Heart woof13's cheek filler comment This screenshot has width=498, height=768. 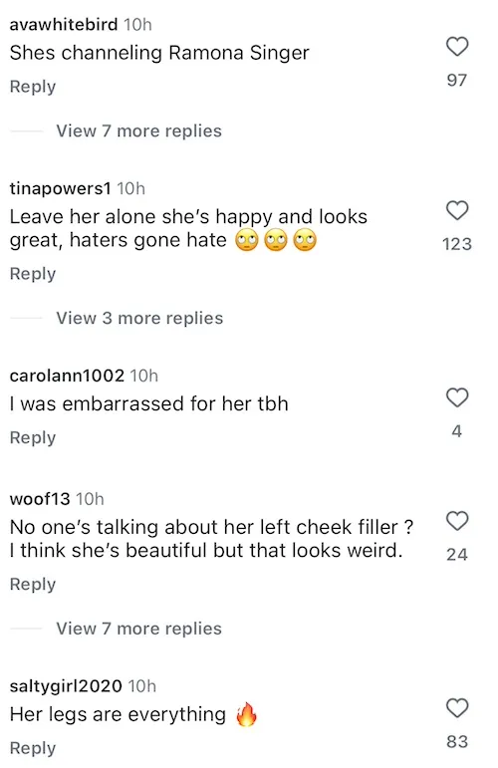457,521
